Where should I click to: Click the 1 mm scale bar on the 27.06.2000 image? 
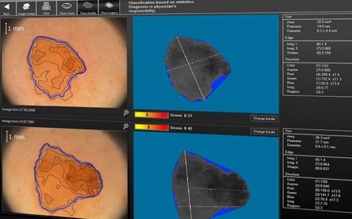click(14, 28)
